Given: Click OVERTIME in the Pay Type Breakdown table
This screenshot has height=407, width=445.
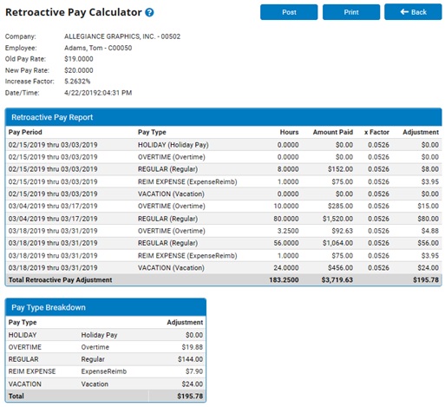Looking at the screenshot, I should 25,347.
